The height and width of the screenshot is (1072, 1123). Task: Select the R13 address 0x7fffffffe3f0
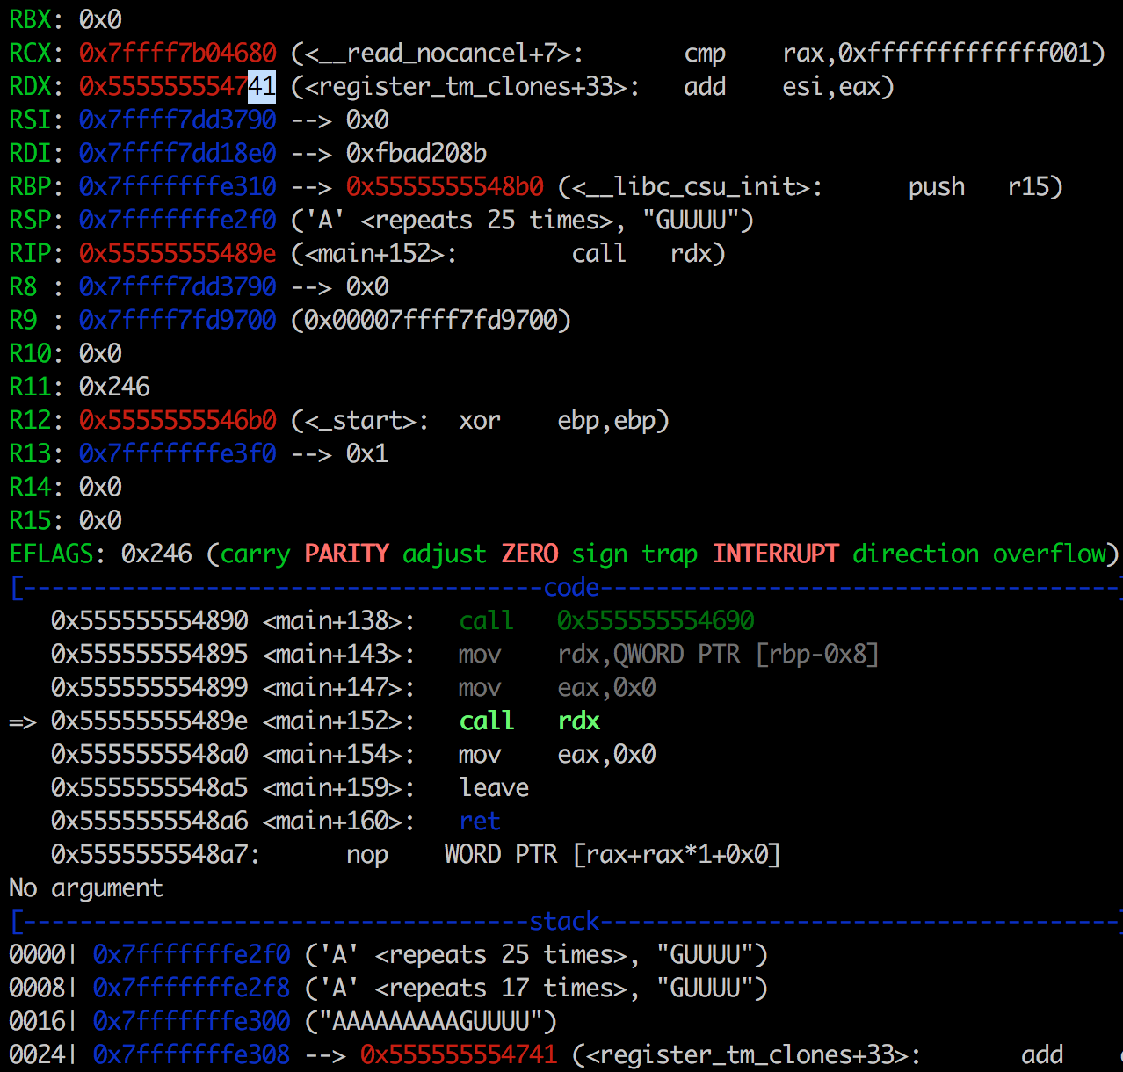(x=178, y=454)
